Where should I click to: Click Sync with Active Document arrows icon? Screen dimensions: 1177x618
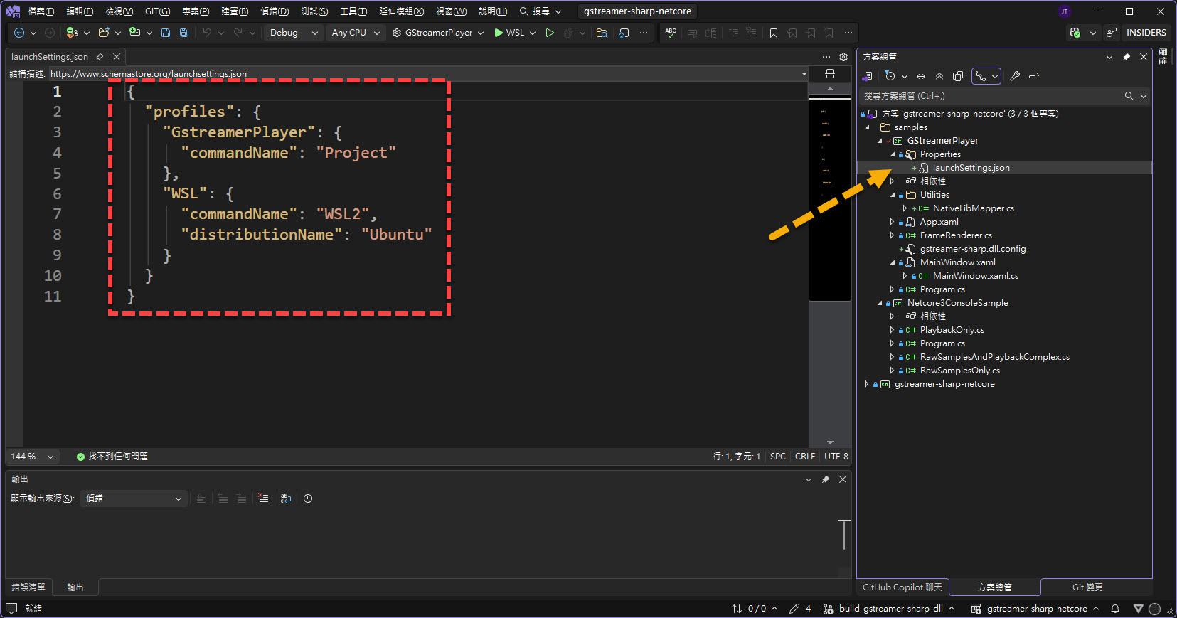coord(921,76)
